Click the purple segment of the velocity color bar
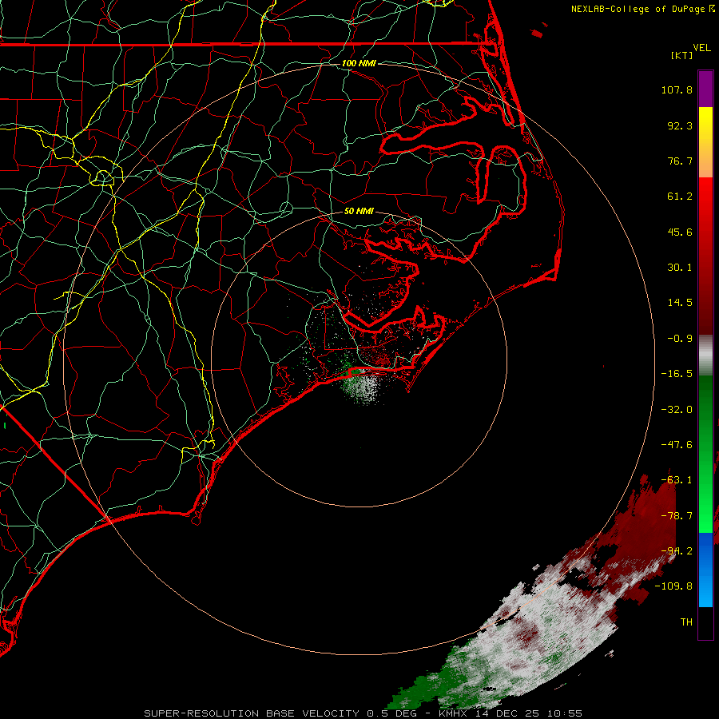The image size is (719, 719). (x=705, y=89)
